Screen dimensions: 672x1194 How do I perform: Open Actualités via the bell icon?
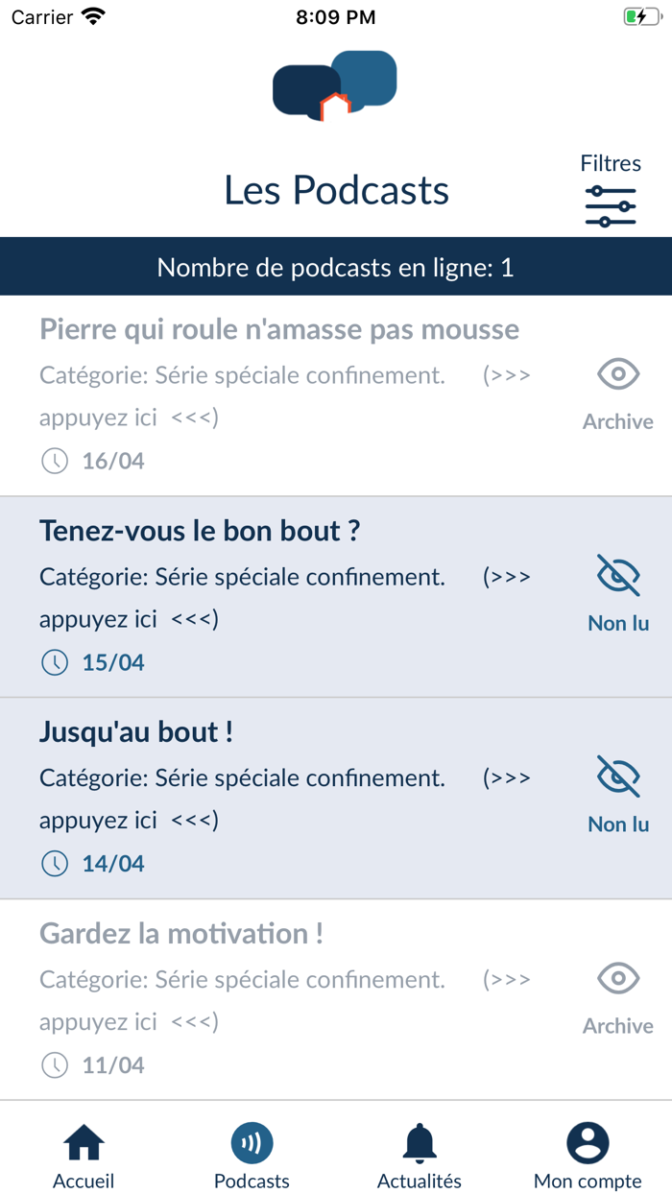[420, 1143]
